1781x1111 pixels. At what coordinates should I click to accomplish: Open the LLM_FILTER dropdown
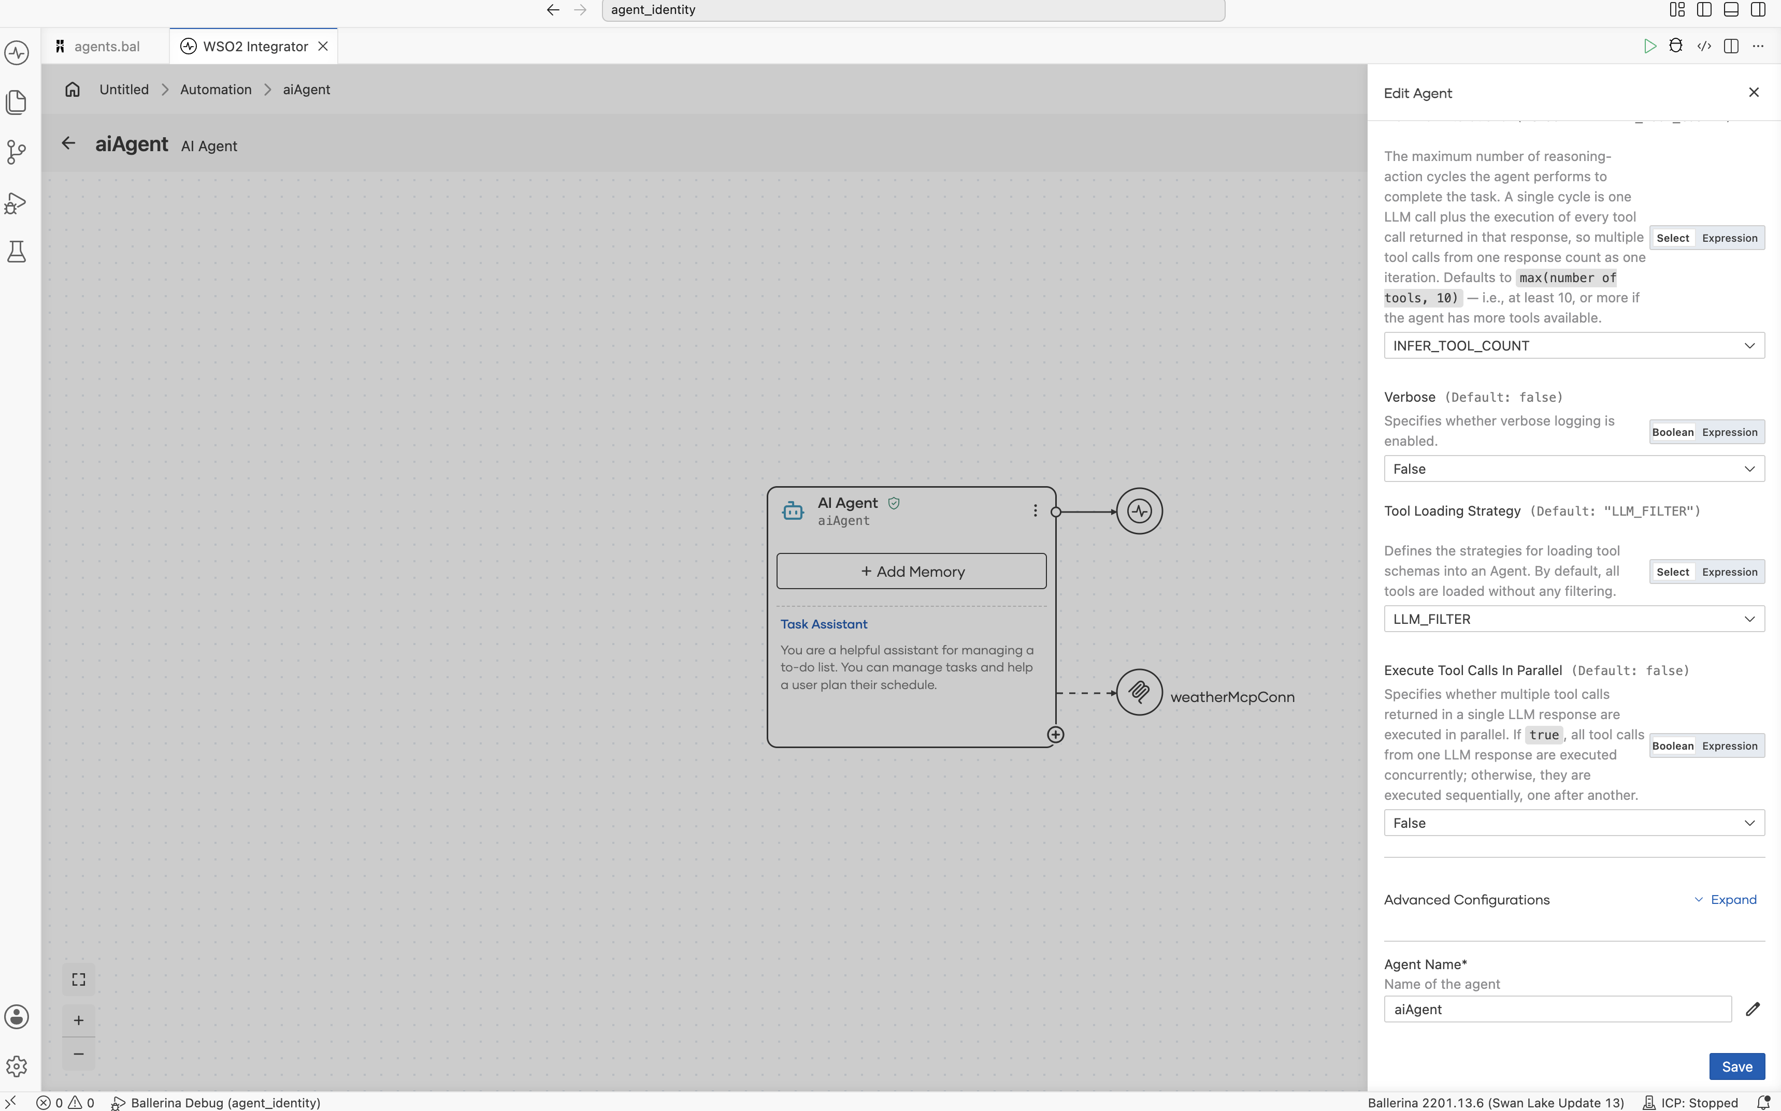1574,619
